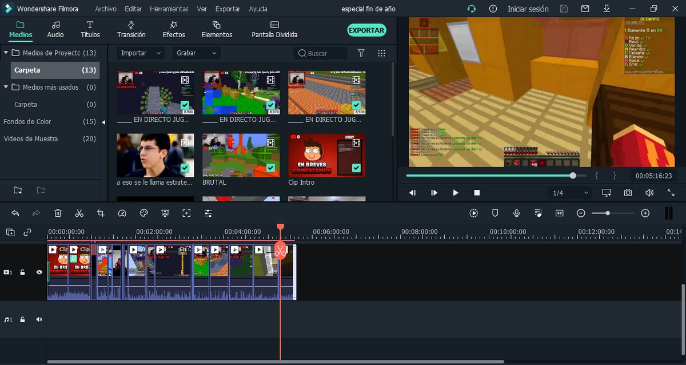
Task: Mute audio track 1 speaker
Action: point(39,319)
